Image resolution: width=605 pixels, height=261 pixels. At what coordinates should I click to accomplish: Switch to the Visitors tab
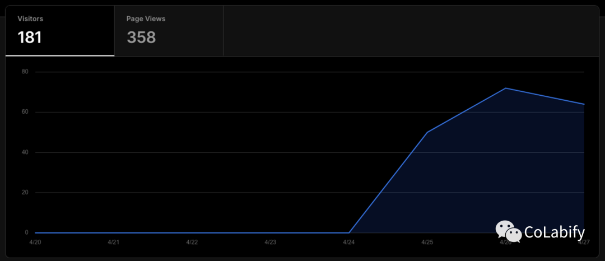coord(59,31)
